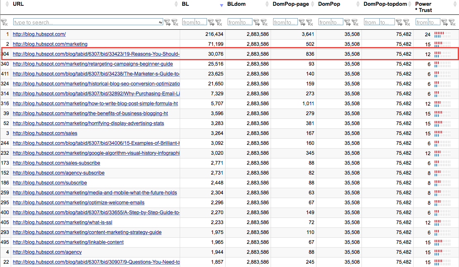Focus the DomPop 'from' filter field
Image resolution: width=459 pixels, height=267 pixels.
pos(324,22)
